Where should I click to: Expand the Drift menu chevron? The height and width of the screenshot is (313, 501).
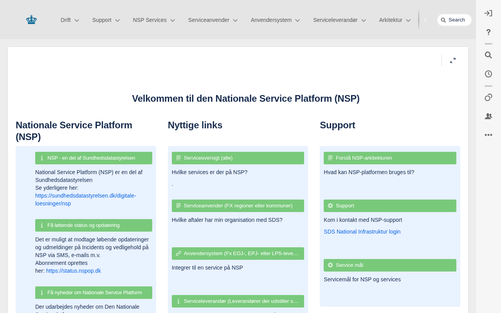(77, 20)
